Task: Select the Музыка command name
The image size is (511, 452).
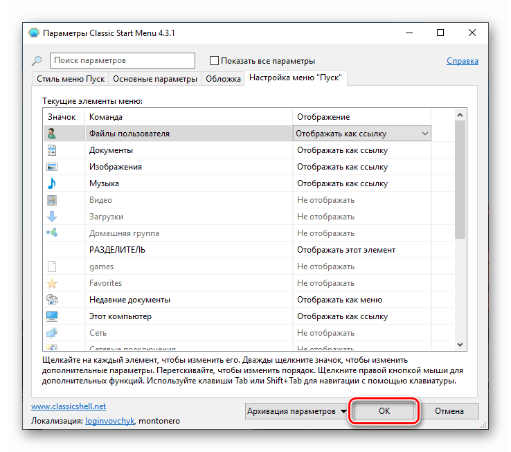Action: (104, 183)
